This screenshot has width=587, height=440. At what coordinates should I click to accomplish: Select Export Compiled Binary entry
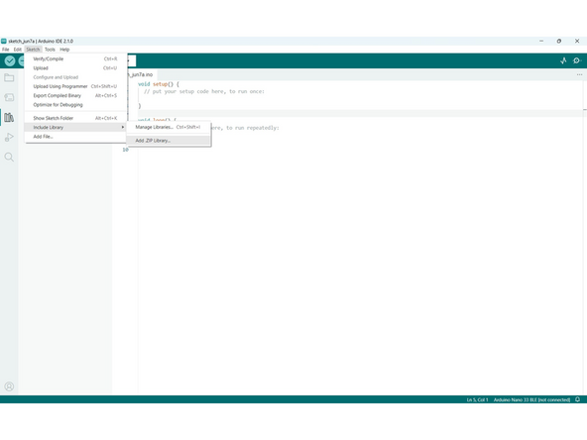point(75,96)
